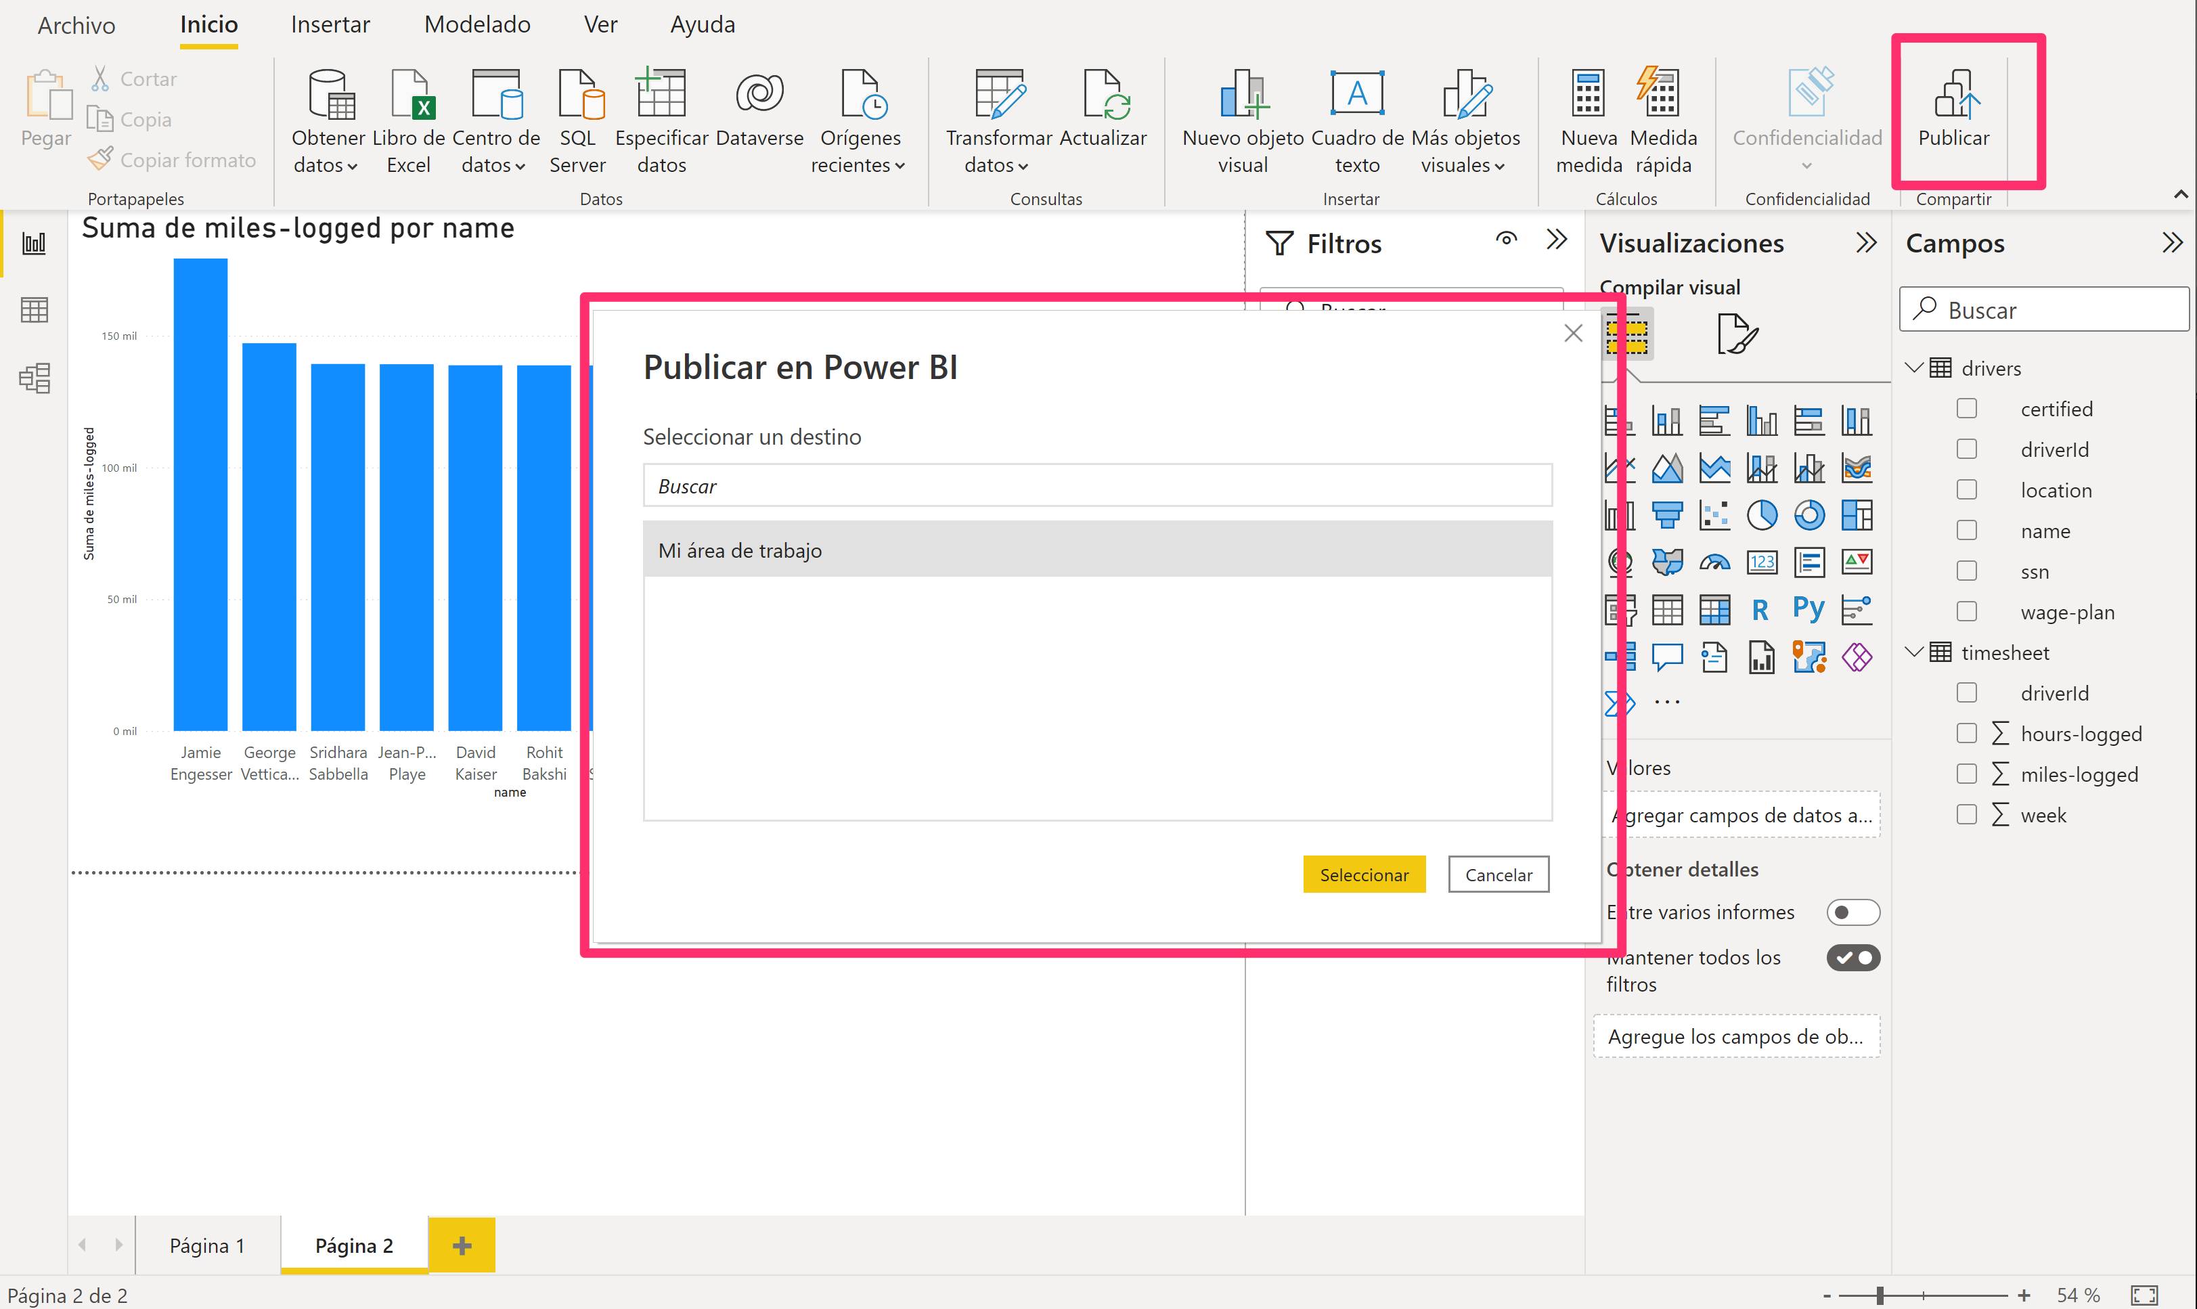The height and width of the screenshot is (1309, 2197).
Task: Check the hours-logged field
Action: (x=1966, y=733)
